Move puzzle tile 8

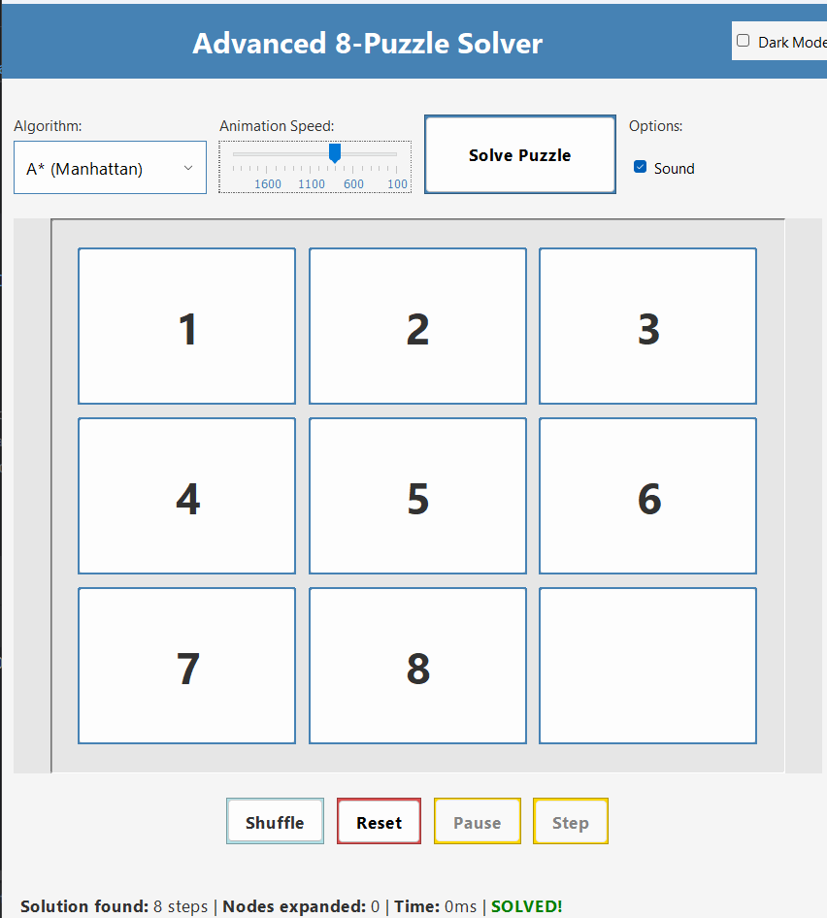417,666
